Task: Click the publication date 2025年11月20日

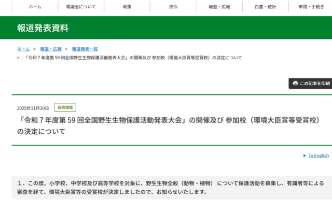Action: pos(33,108)
